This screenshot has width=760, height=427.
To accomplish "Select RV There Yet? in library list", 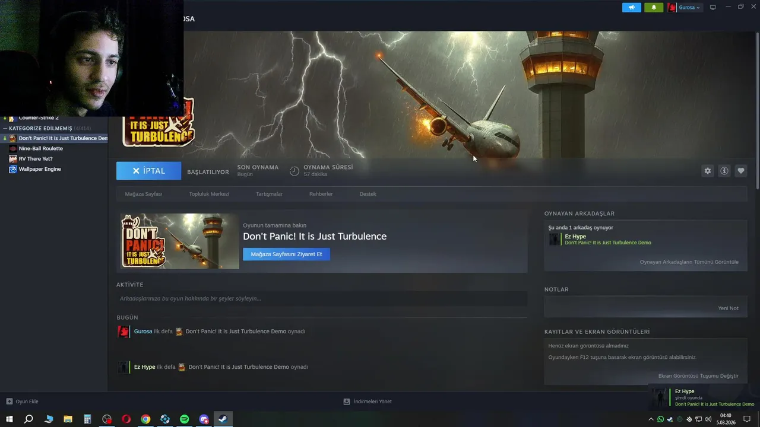I will pos(36,159).
